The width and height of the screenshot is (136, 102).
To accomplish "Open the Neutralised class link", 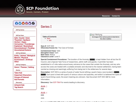I will pos(28,46).
